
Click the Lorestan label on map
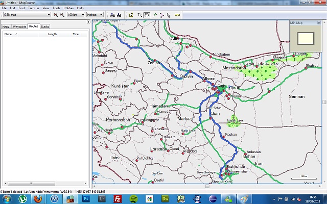(x=158, y=149)
